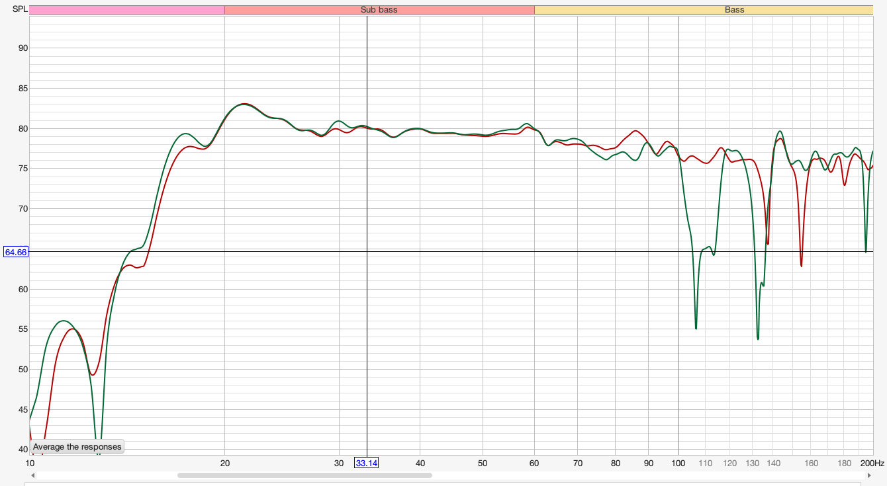Click the 90 label on the SPL axis
The width and height of the screenshot is (887, 486).
tap(23, 48)
